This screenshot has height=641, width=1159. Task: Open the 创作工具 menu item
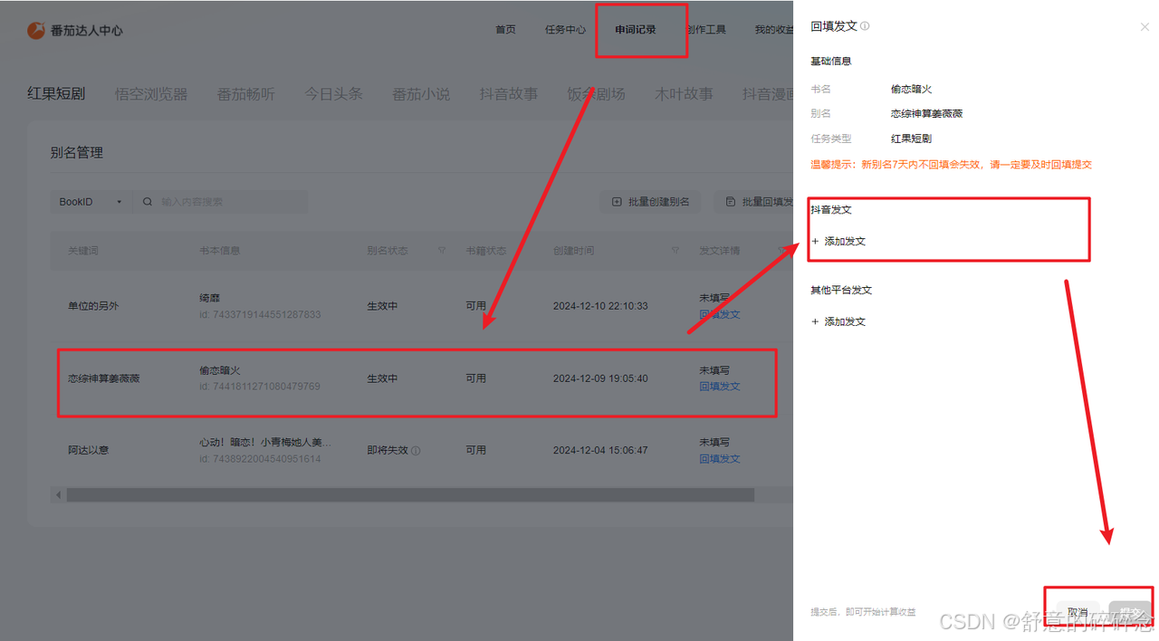(706, 30)
